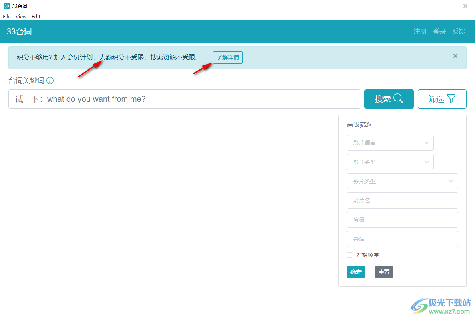Click the 高级筛选 panel heading
475x318 pixels.
click(x=360, y=124)
